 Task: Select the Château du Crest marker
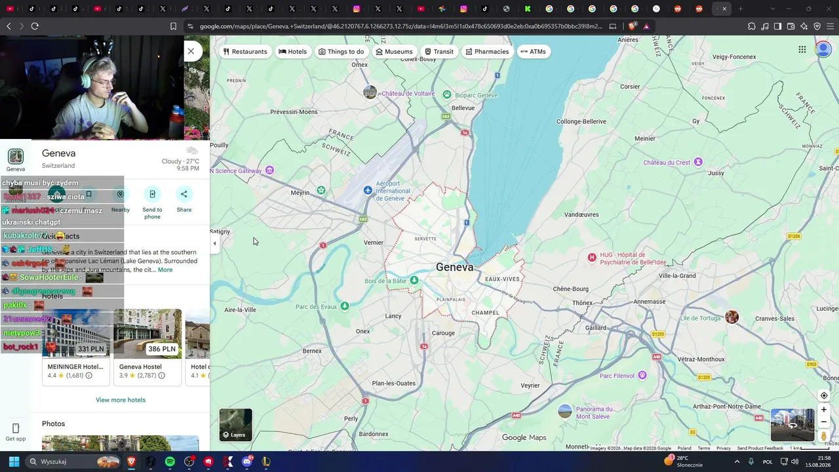click(x=699, y=162)
